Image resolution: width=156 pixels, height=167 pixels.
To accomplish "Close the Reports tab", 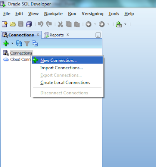I will click(x=68, y=35).
